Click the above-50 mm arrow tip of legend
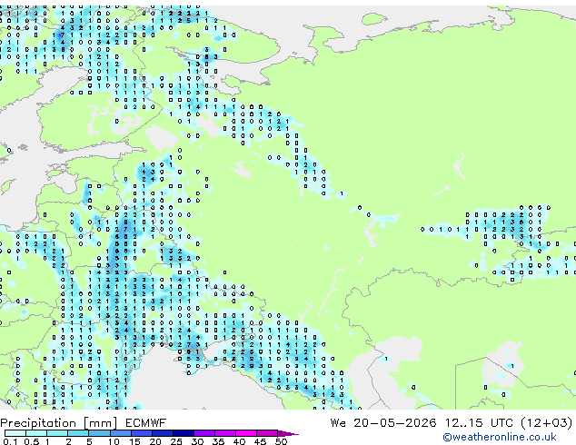This screenshot has height=445, width=576. (x=288, y=433)
